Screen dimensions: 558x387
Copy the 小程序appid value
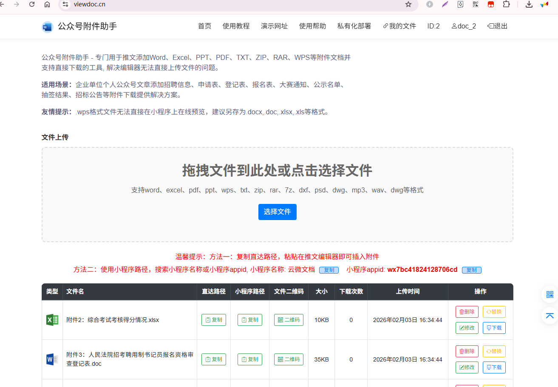coord(471,270)
